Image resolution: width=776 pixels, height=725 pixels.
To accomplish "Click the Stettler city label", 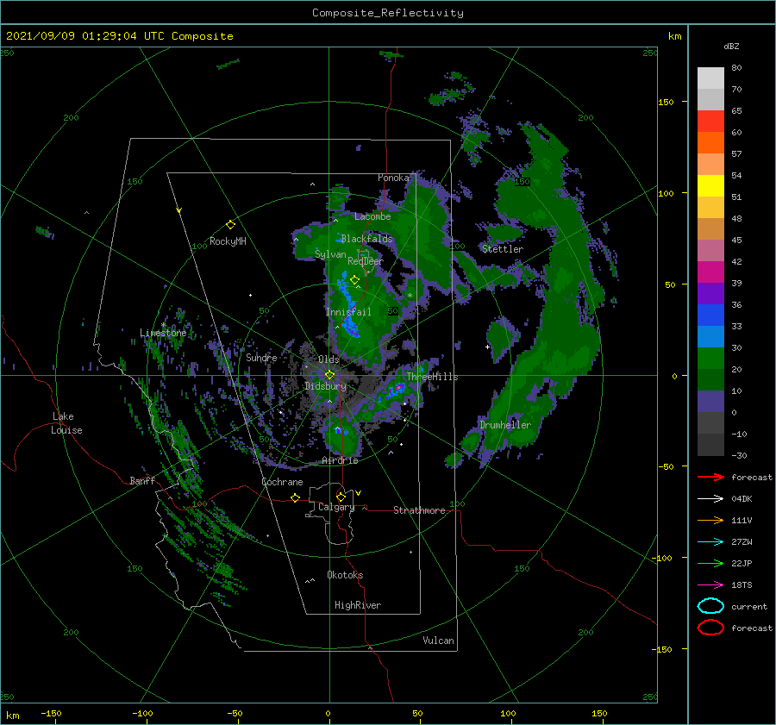I will pyautogui.click(x=503, y=249).
